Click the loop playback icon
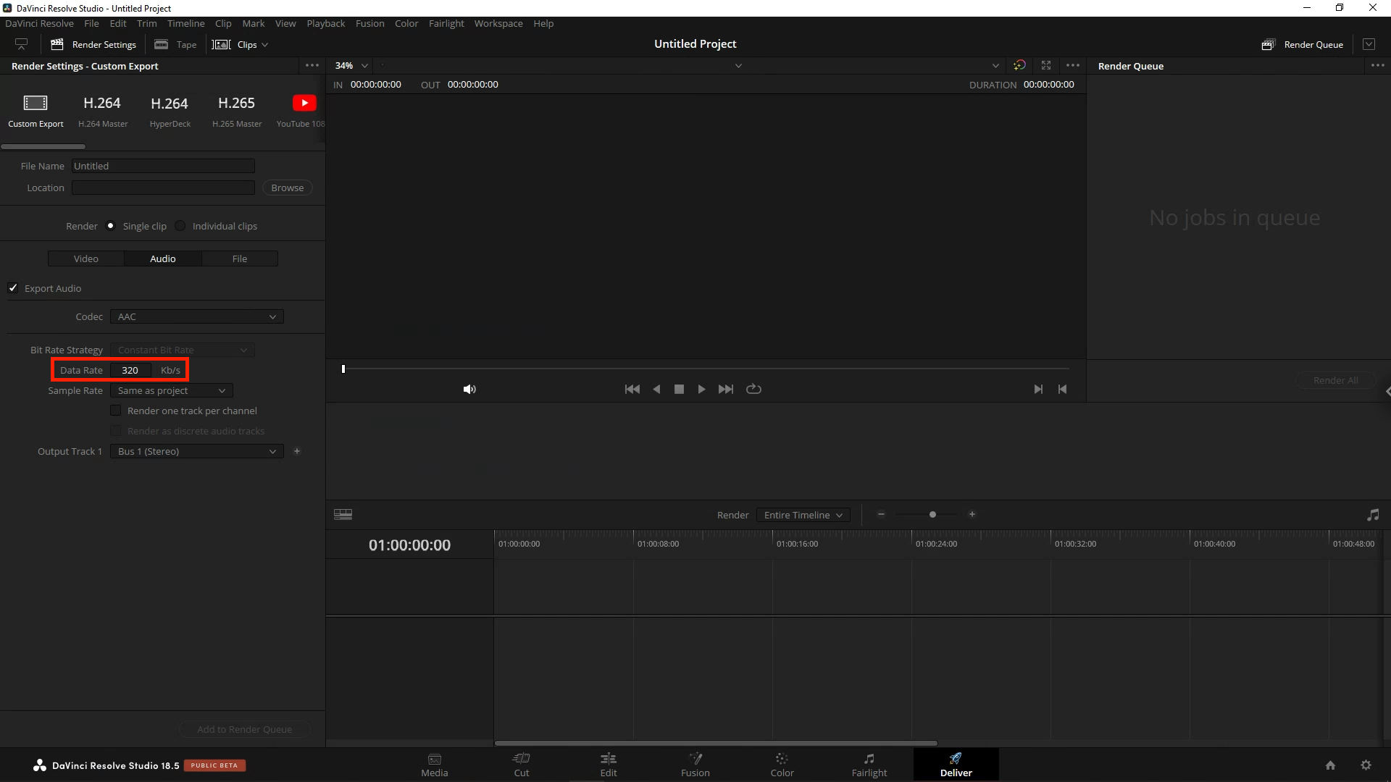 pos(753,389)
